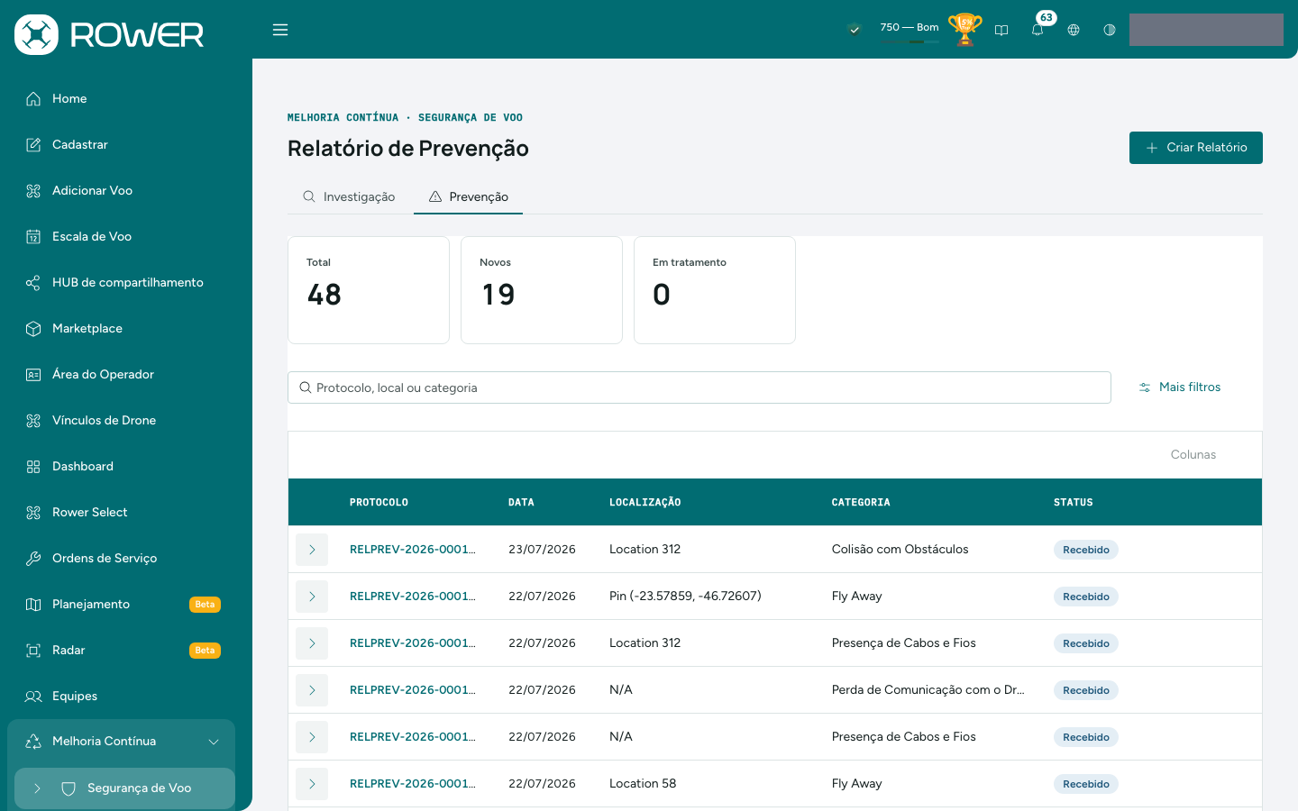Toggle dark/light theme contrast icon
Screen dimensions: 1298x811
[x=1110, y=30]
